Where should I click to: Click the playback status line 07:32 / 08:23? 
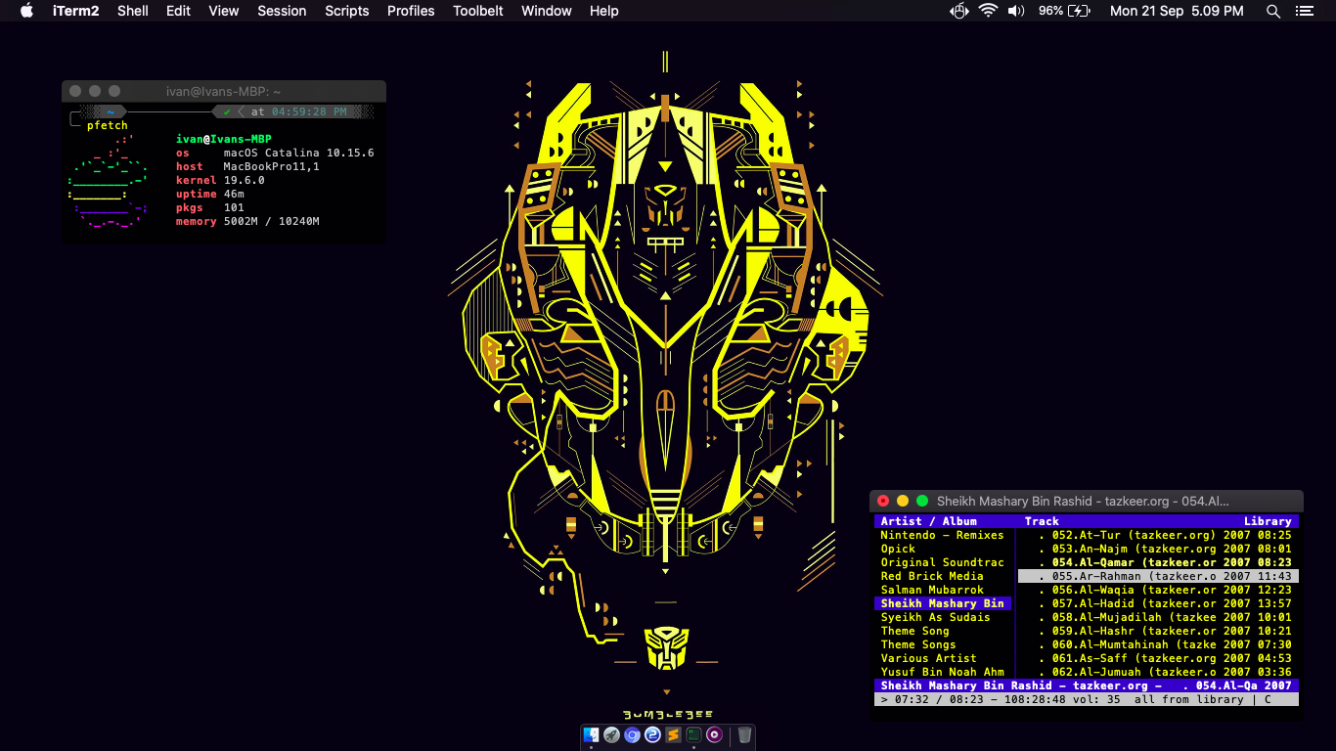click(x=1087, y=699)
